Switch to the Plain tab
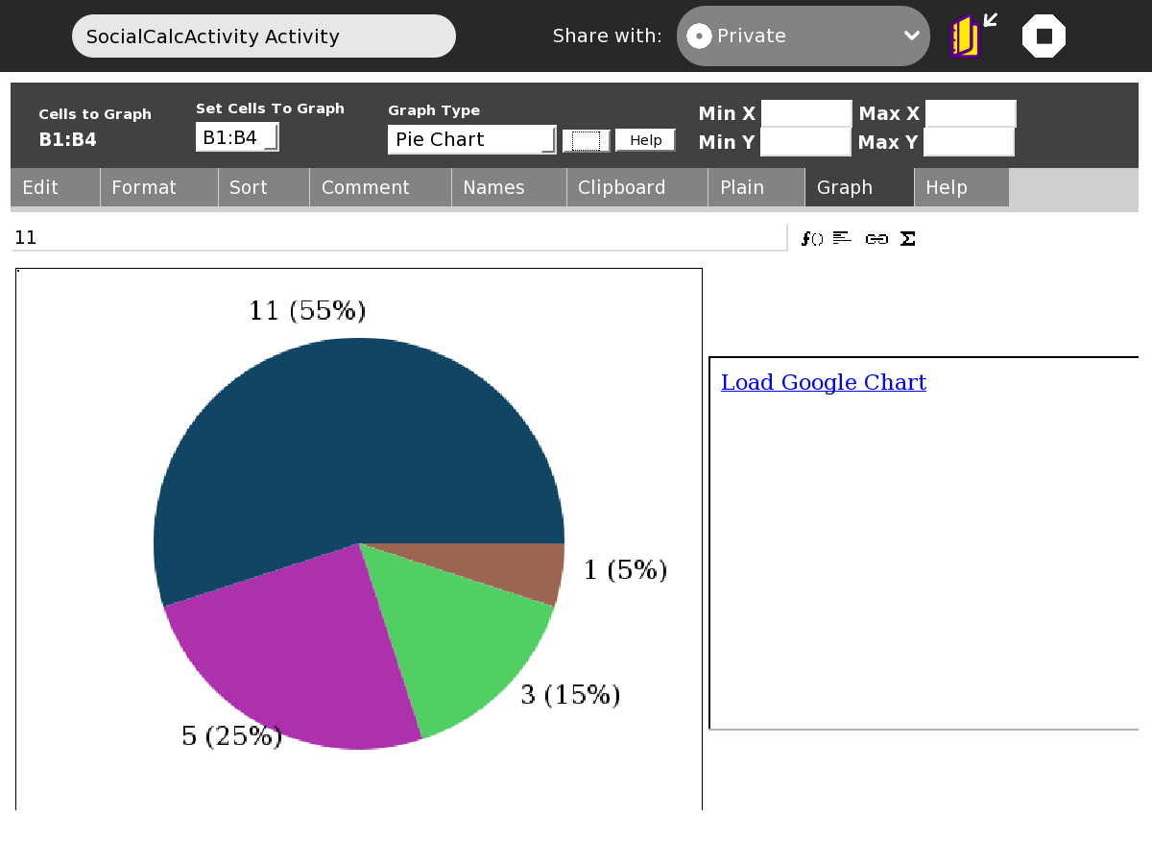Viewport: 1152px width, 864px height. coord(756,187)
